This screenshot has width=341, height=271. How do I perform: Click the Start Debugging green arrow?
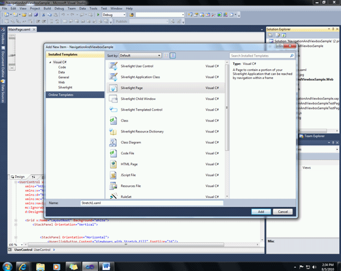tap(98, 15)
